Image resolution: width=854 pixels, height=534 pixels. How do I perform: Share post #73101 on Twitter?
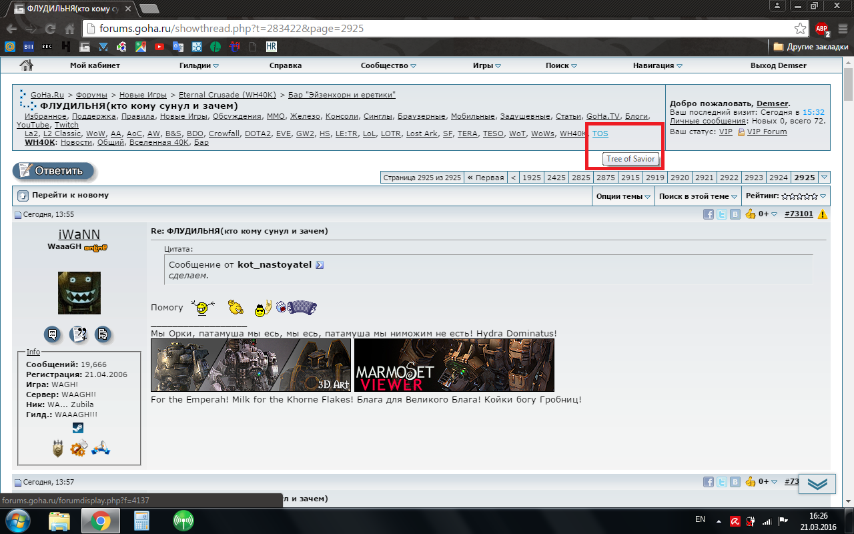[721, 214]
